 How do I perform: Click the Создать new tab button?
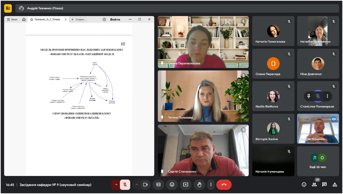[x=78, y=20]
